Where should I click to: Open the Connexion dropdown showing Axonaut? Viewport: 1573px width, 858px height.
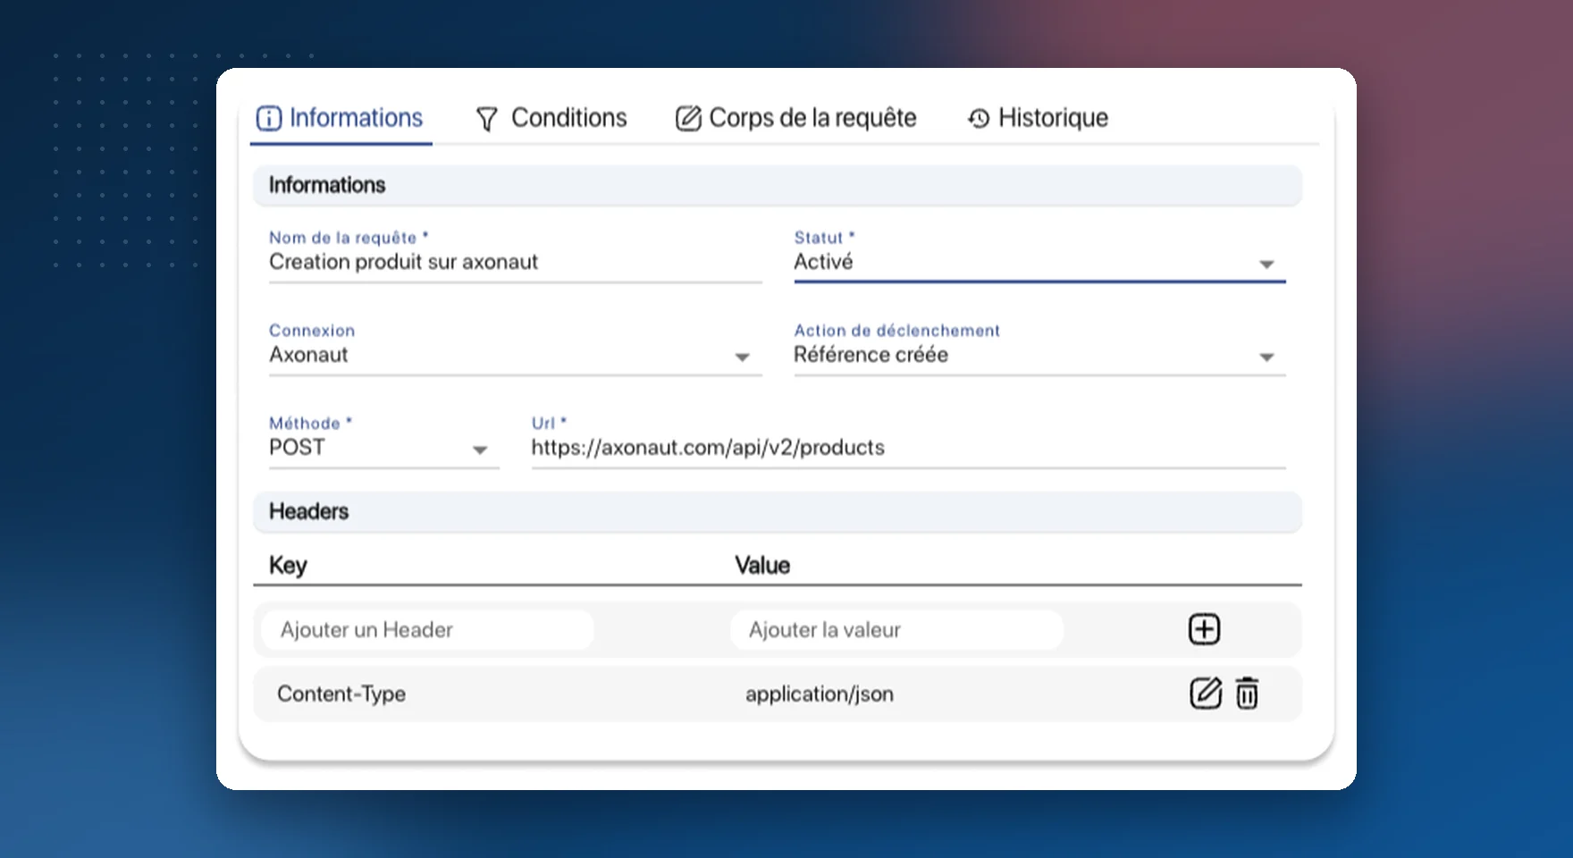[515, 355]
